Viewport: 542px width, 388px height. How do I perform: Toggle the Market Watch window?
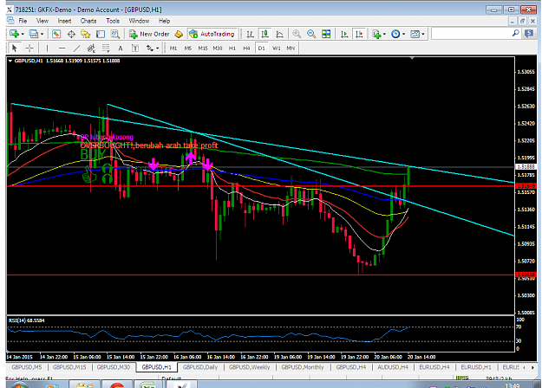(56, 34)
